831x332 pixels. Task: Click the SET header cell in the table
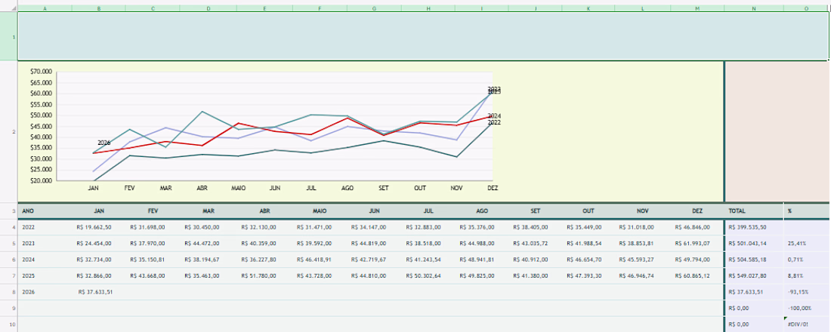pos(536,211)
